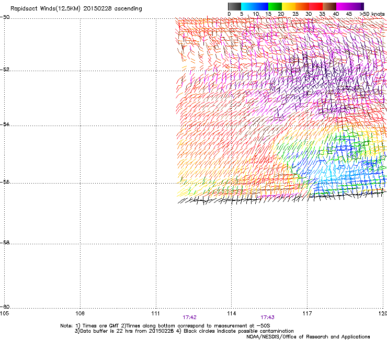Click the gray 0-5 knots color segment
This screenshot has width=387, height=340.
point(234,6)
